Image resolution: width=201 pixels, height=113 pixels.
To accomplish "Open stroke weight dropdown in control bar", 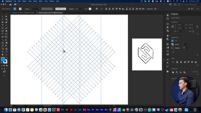I will point(39,9).
